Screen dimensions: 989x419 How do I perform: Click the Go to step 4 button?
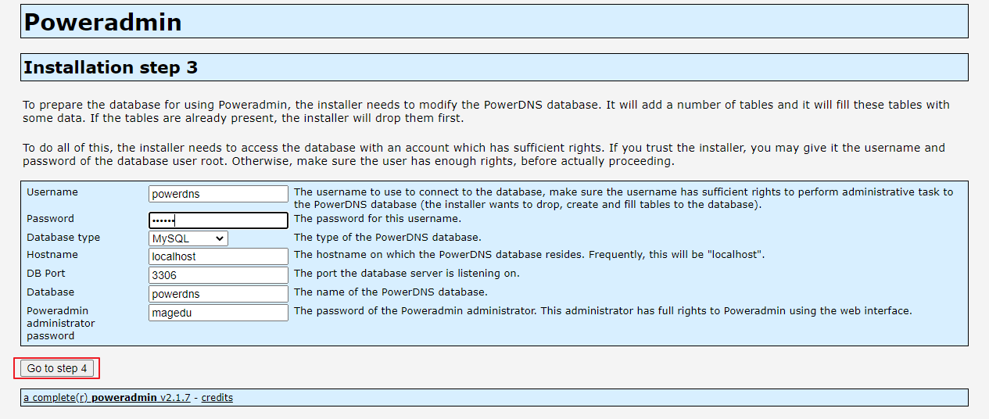tap(57, 368)
